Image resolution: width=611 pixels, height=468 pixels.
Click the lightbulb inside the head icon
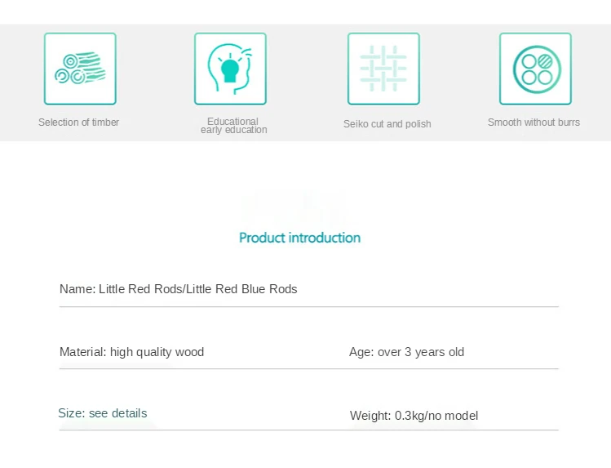(x=229, y=69)
